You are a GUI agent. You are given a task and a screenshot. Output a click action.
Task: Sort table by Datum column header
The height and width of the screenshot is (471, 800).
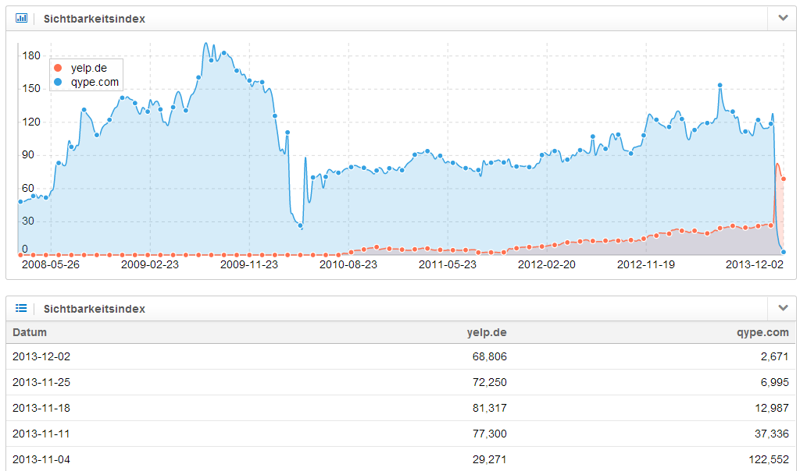(30, 332)
